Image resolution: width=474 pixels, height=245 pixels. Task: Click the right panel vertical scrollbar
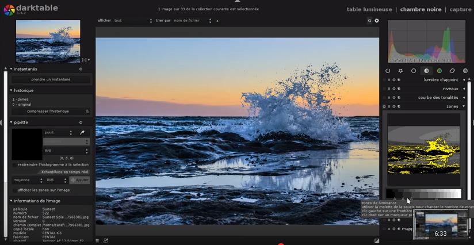469,139
